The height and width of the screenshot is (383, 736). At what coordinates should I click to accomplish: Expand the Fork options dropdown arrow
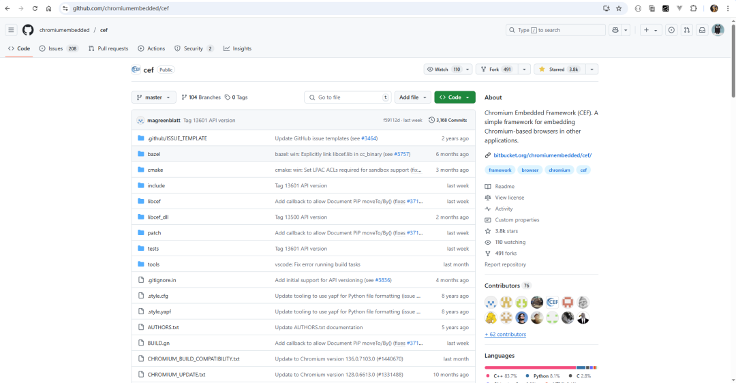(524, 70)
